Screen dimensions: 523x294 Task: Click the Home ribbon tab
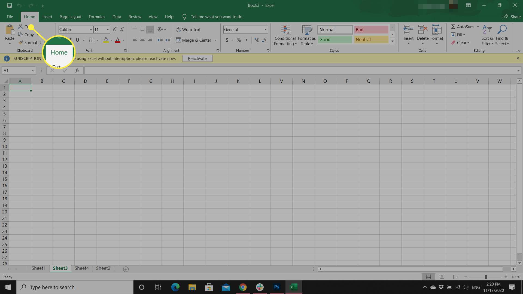tap(29, 17)
